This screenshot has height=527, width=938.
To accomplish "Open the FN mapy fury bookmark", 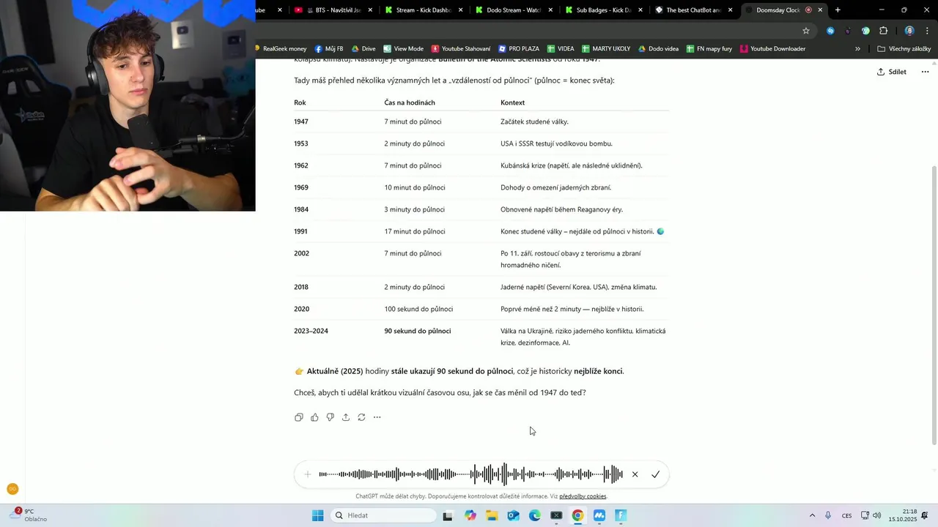I will coord(709,49).
